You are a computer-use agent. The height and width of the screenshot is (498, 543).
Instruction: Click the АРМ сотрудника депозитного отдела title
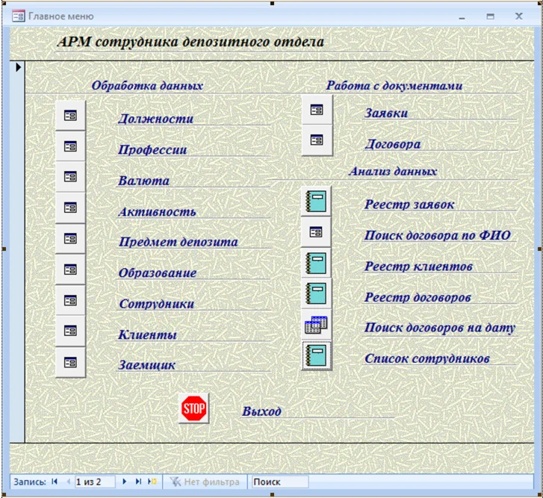point(190,42)
